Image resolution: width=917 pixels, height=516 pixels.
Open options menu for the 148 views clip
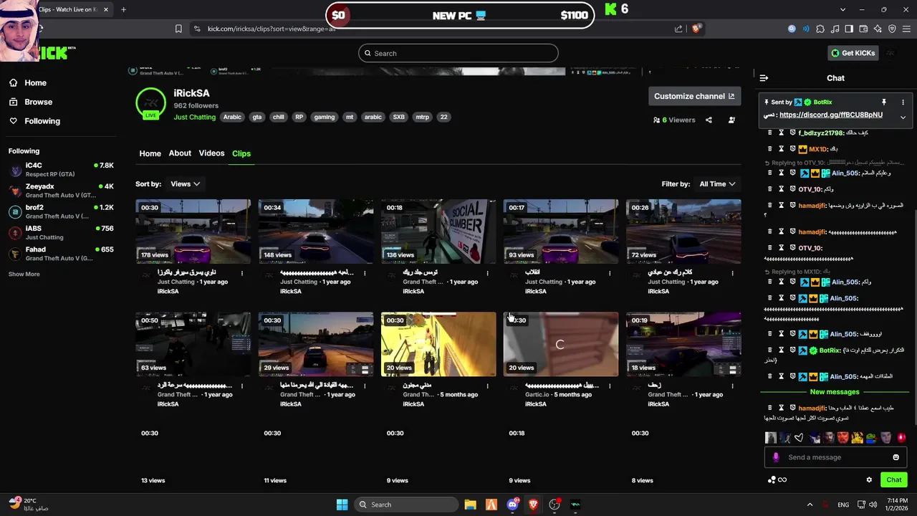pyautogui.click(x=365, y=273)
